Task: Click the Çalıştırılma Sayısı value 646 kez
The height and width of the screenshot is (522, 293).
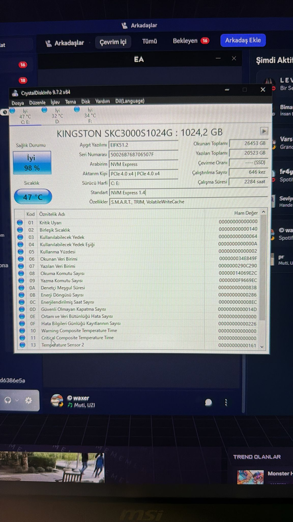Action: point(248,172)
